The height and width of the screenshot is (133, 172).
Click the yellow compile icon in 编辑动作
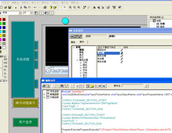click(92, 86)
